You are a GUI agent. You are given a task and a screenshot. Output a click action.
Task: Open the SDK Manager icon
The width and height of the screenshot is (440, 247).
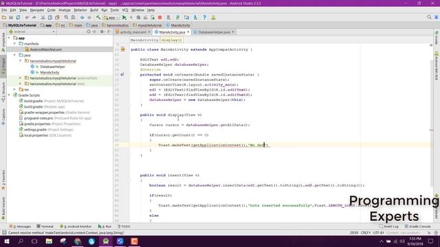click(x=195, y=17)
